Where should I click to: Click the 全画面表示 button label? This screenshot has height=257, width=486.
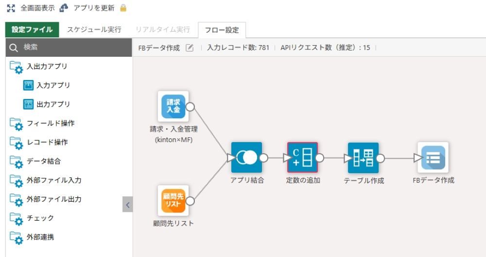click(37, 8)
